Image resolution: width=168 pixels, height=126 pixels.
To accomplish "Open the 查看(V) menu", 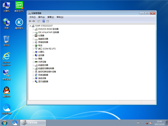I will (51, 17).
